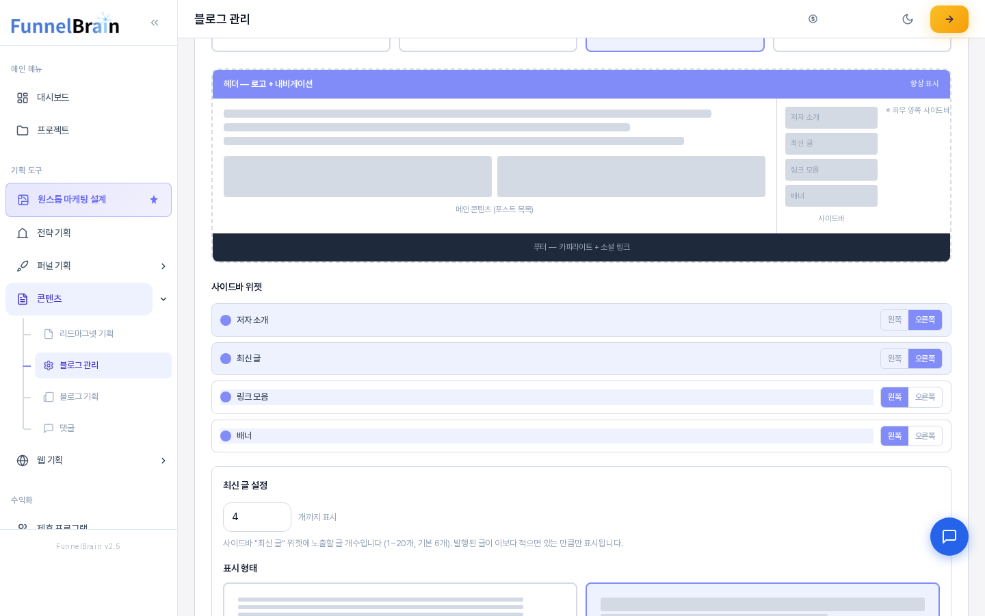
Task: Open the chat bubble button
Action: 949,537
